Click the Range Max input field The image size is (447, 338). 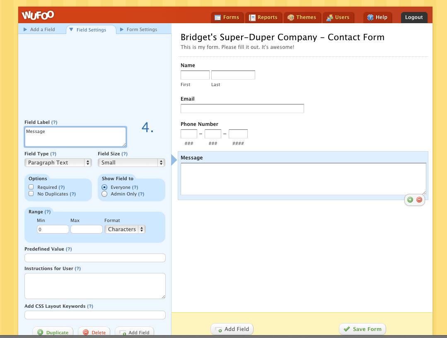click(87, 229)
